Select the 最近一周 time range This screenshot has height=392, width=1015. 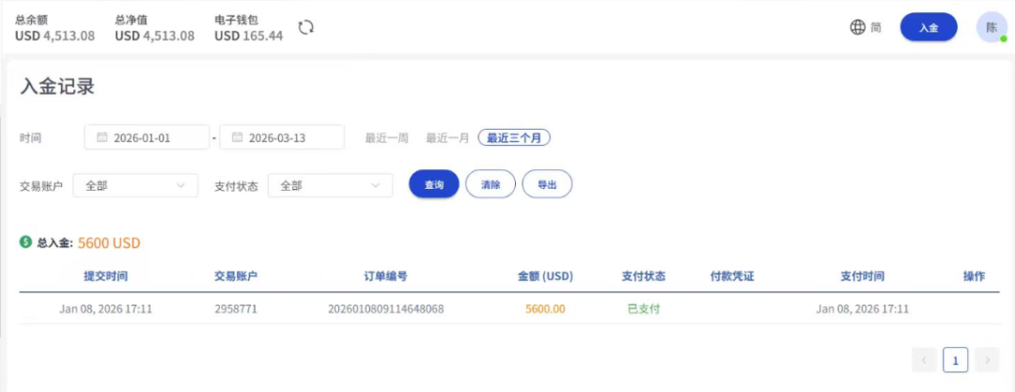(387, 137)
